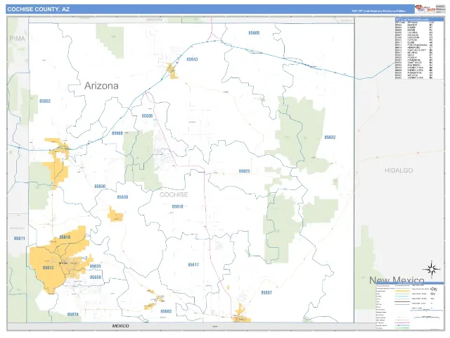The image size is (450, 338).
Task: Click the Market Maps logo in header
Action: (x=425, y=8)
